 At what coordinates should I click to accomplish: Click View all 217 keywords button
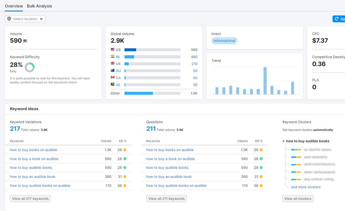click(30, 199)
